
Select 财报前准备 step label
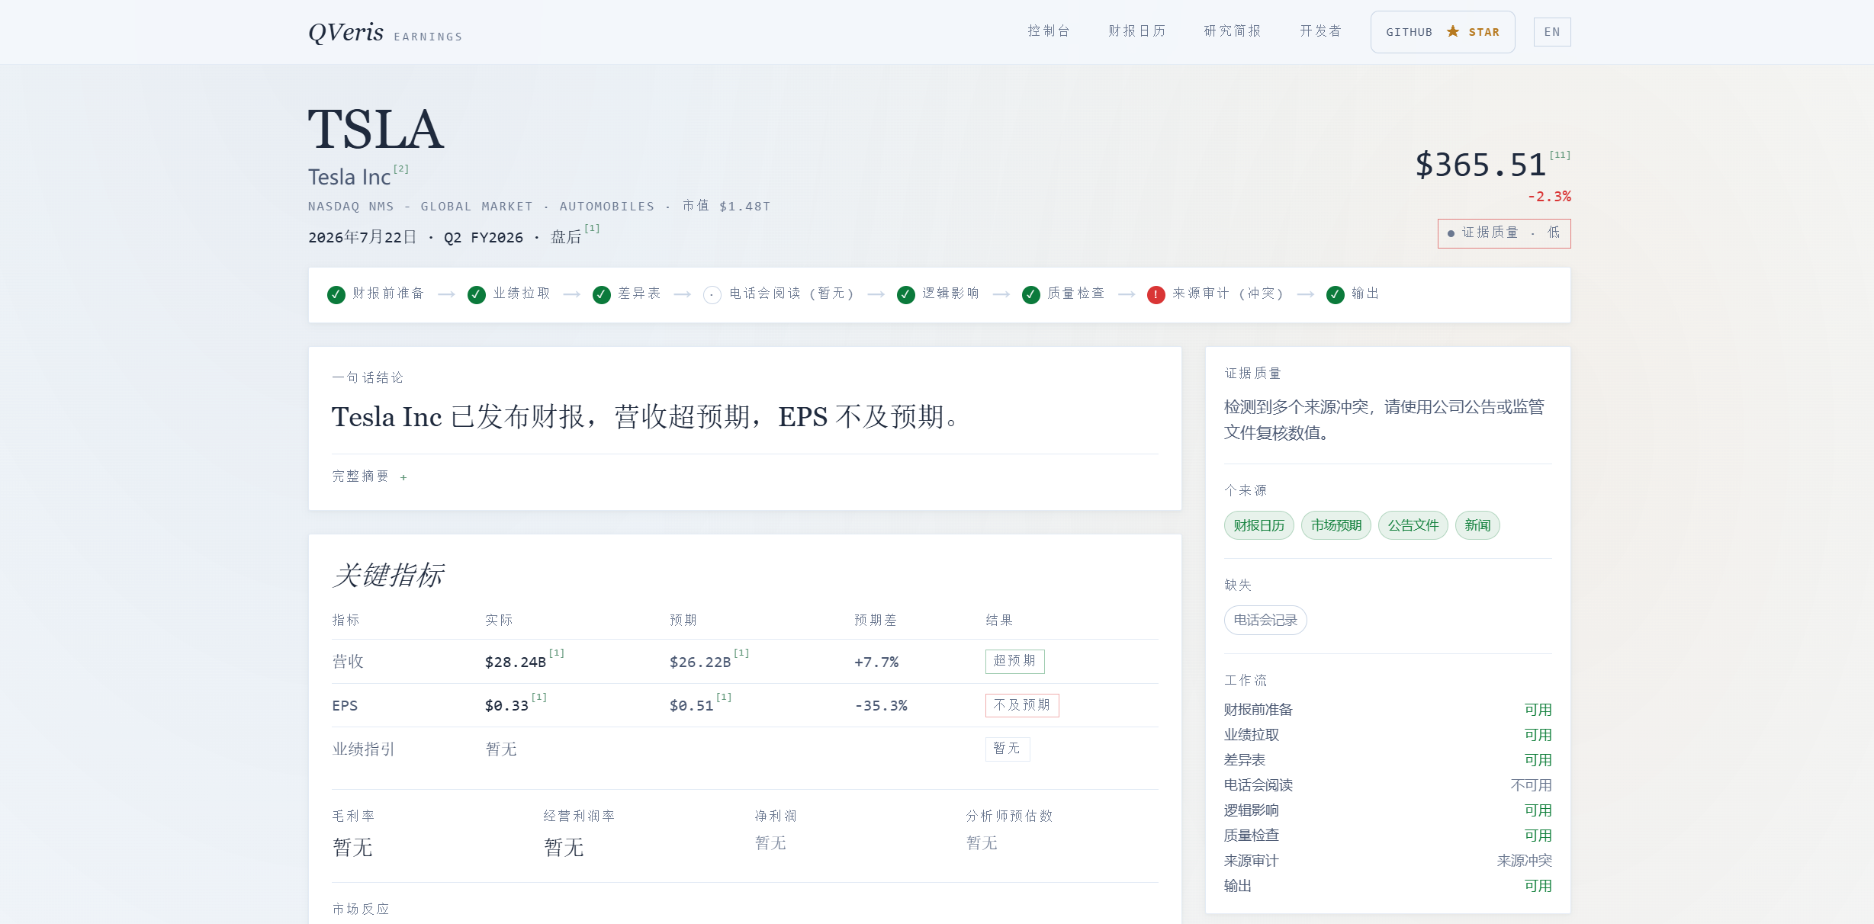point(388,294)
